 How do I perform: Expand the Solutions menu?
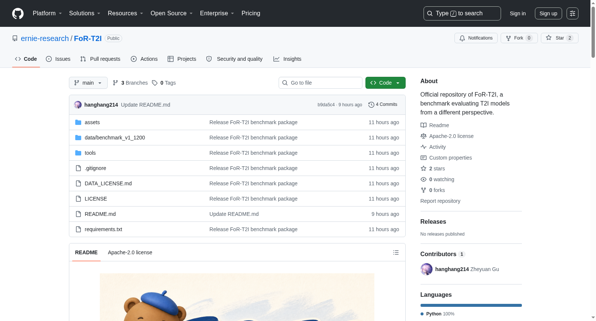tap(85, 13)
